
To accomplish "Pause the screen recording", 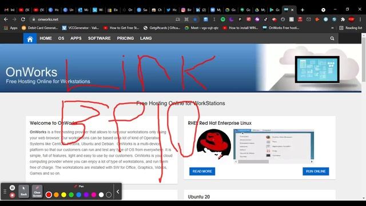I will tap(13, 188).
